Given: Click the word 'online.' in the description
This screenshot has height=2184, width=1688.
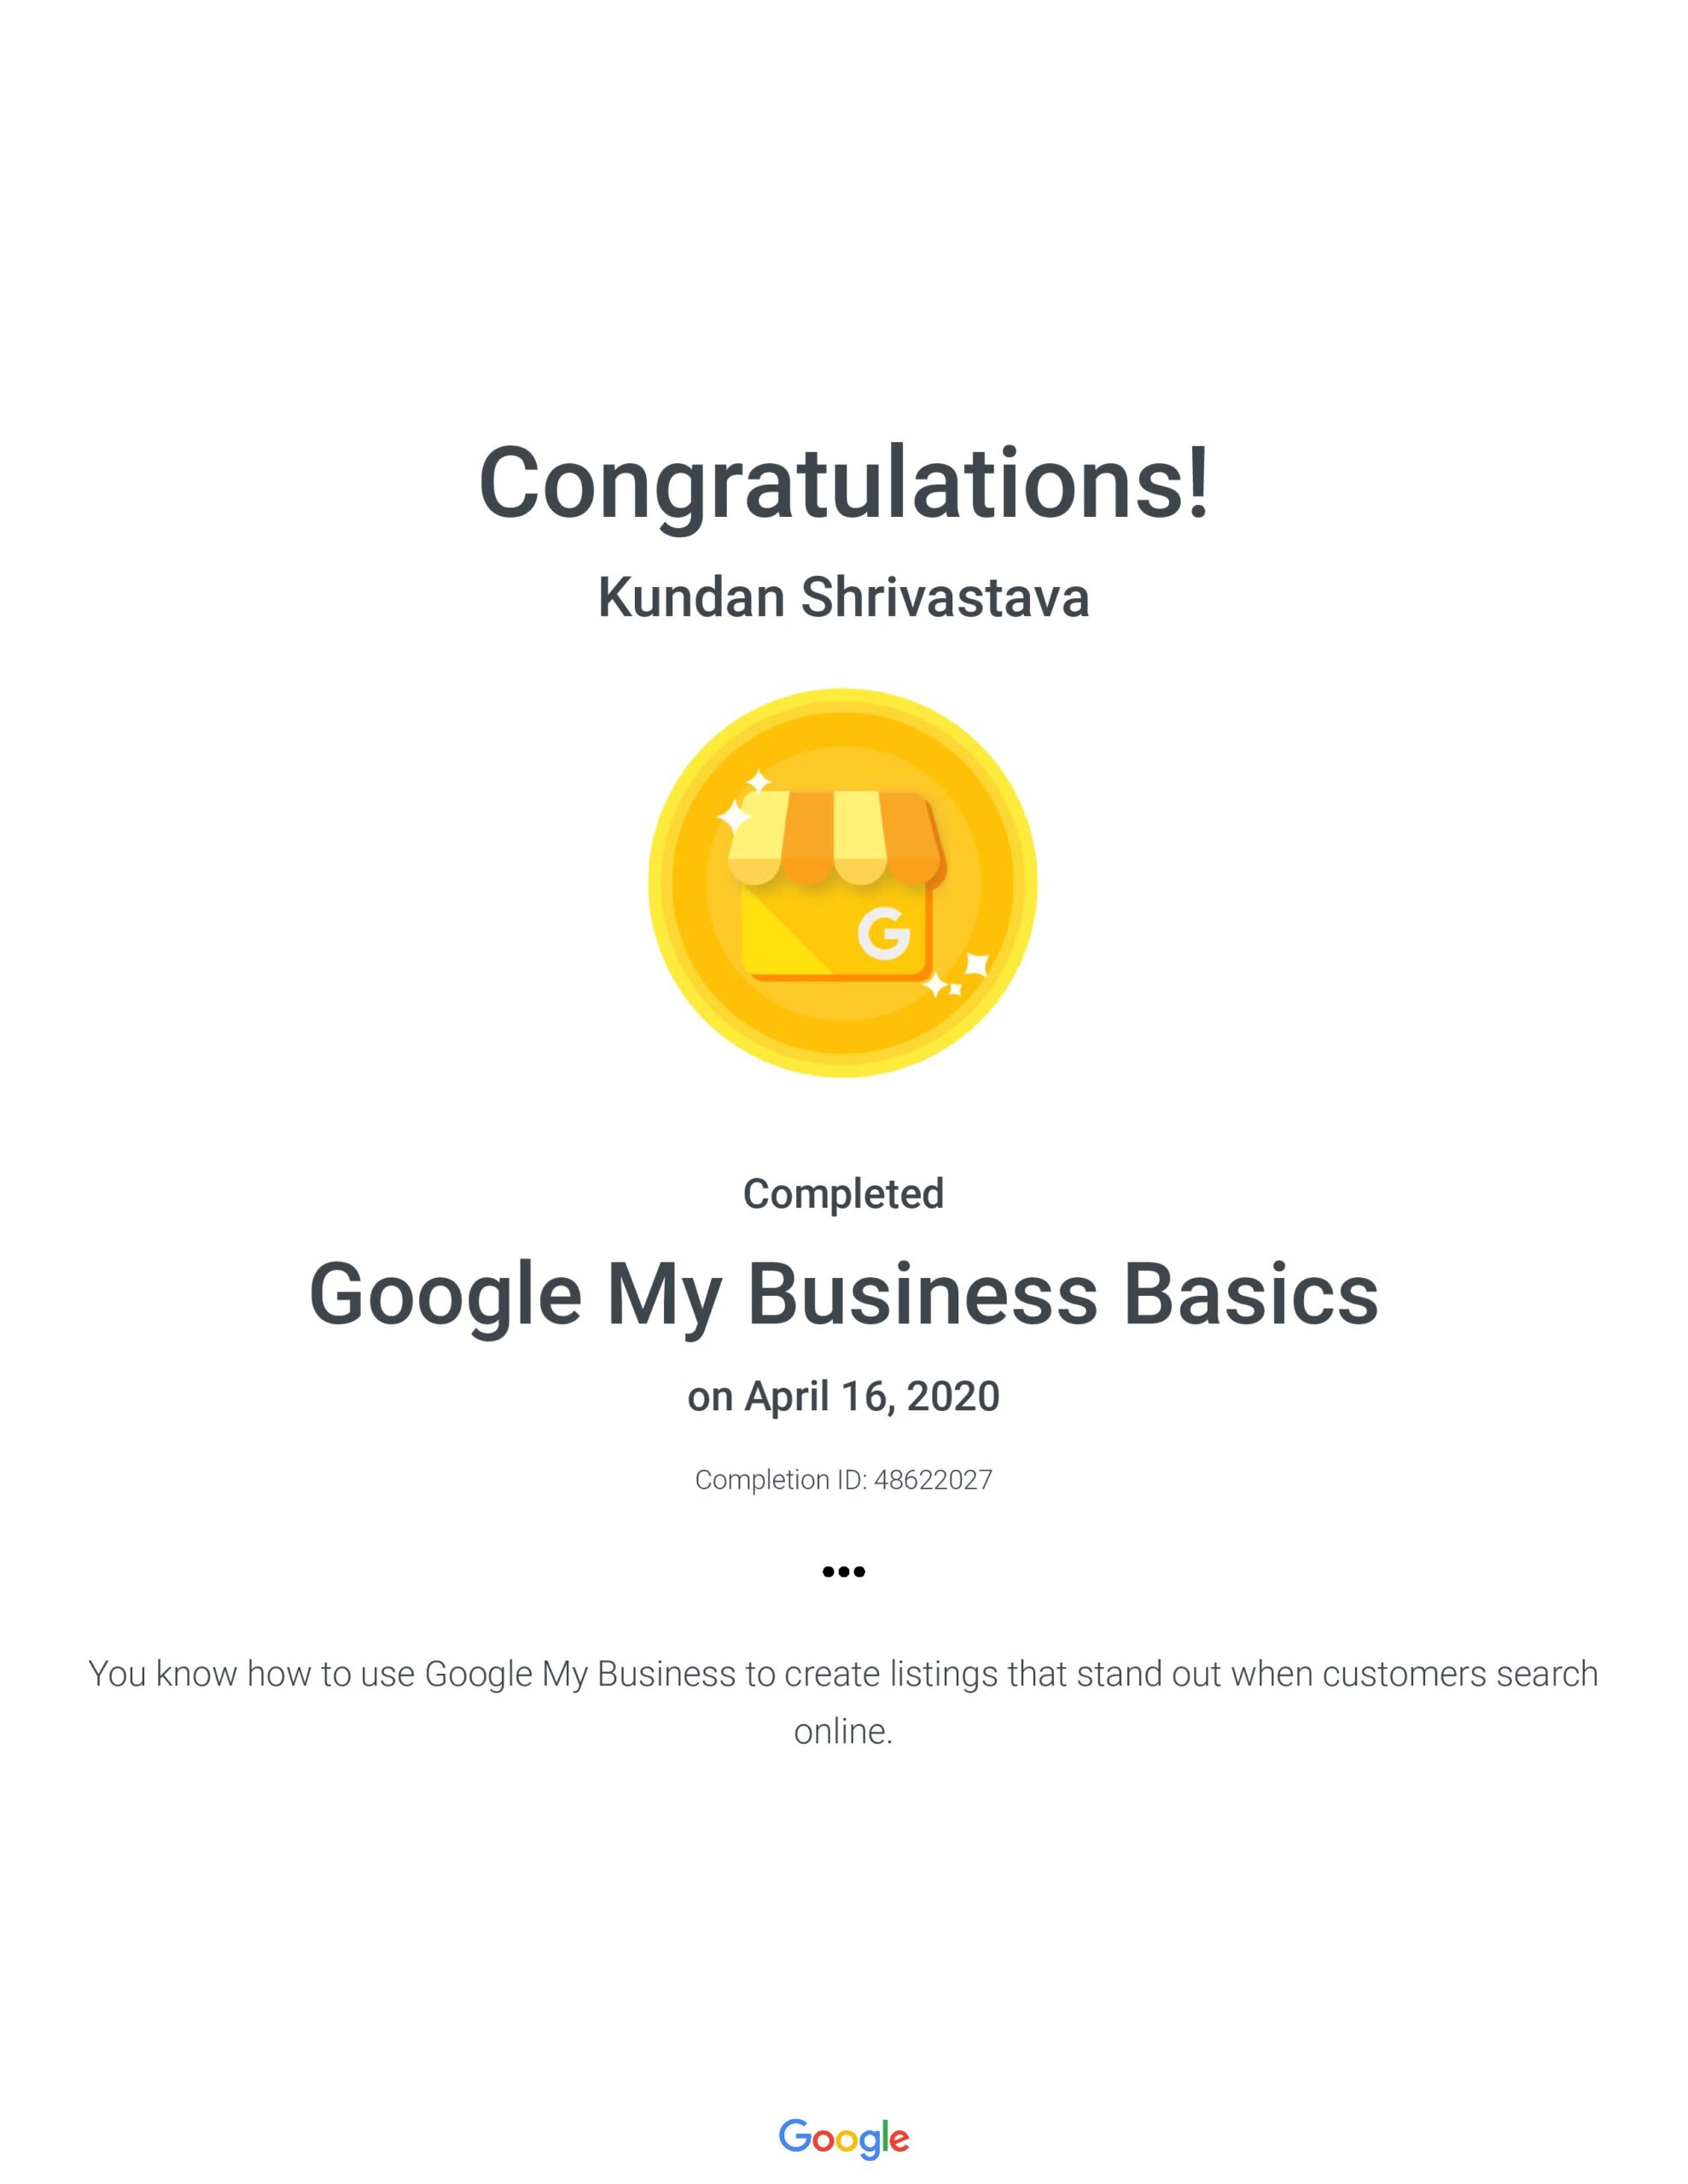Looking at the screenshot, I should 843,1731.
